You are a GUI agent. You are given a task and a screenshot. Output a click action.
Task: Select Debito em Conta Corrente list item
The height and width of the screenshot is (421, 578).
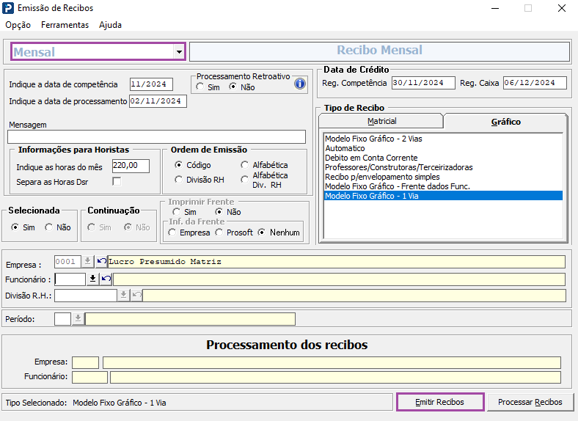pyautogui.click(x=371, y=158)
